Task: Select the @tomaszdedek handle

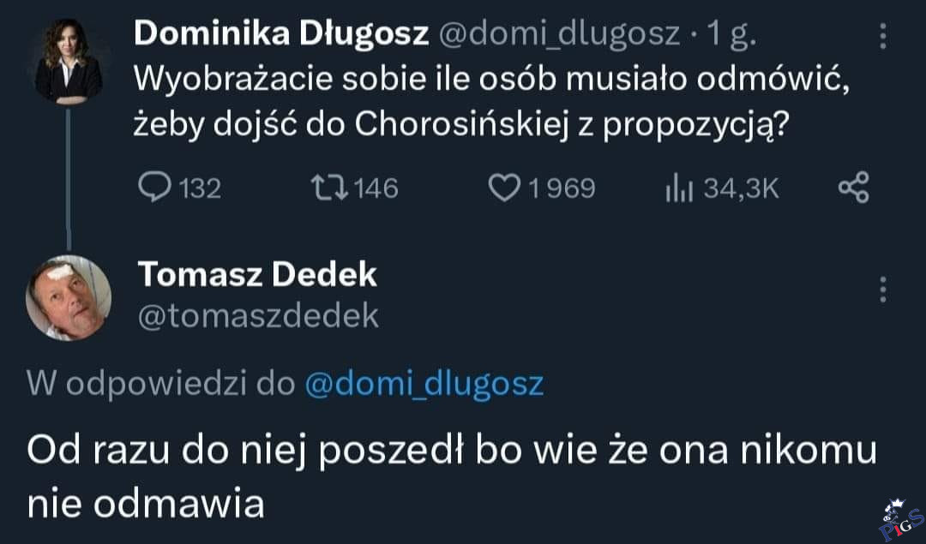Action: [258, 316]
